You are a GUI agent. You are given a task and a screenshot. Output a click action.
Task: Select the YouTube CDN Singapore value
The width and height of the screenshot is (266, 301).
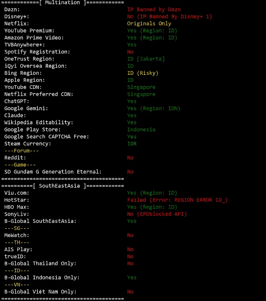141,87
